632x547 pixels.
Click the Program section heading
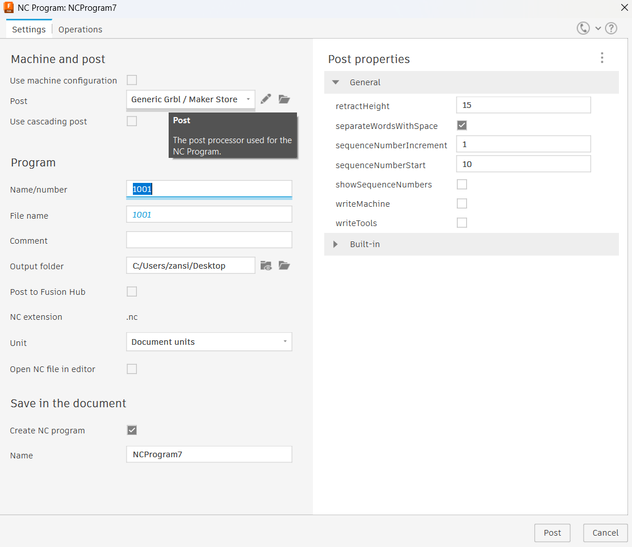click(33, 163)
